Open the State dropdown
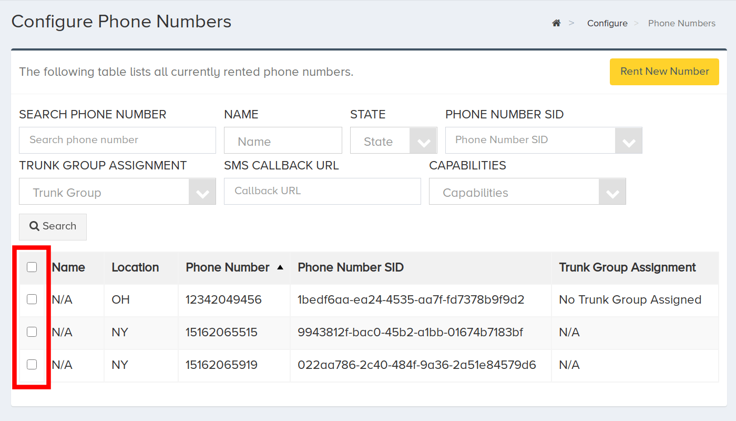The height and width of the screenshot is (421, 736). 394,141
